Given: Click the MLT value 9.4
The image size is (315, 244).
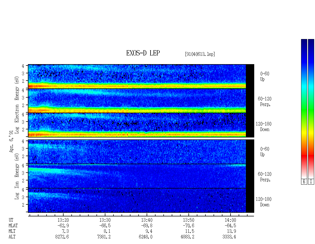Looking at the screenshot, I should pyautogui.click(x=149, y=231).
